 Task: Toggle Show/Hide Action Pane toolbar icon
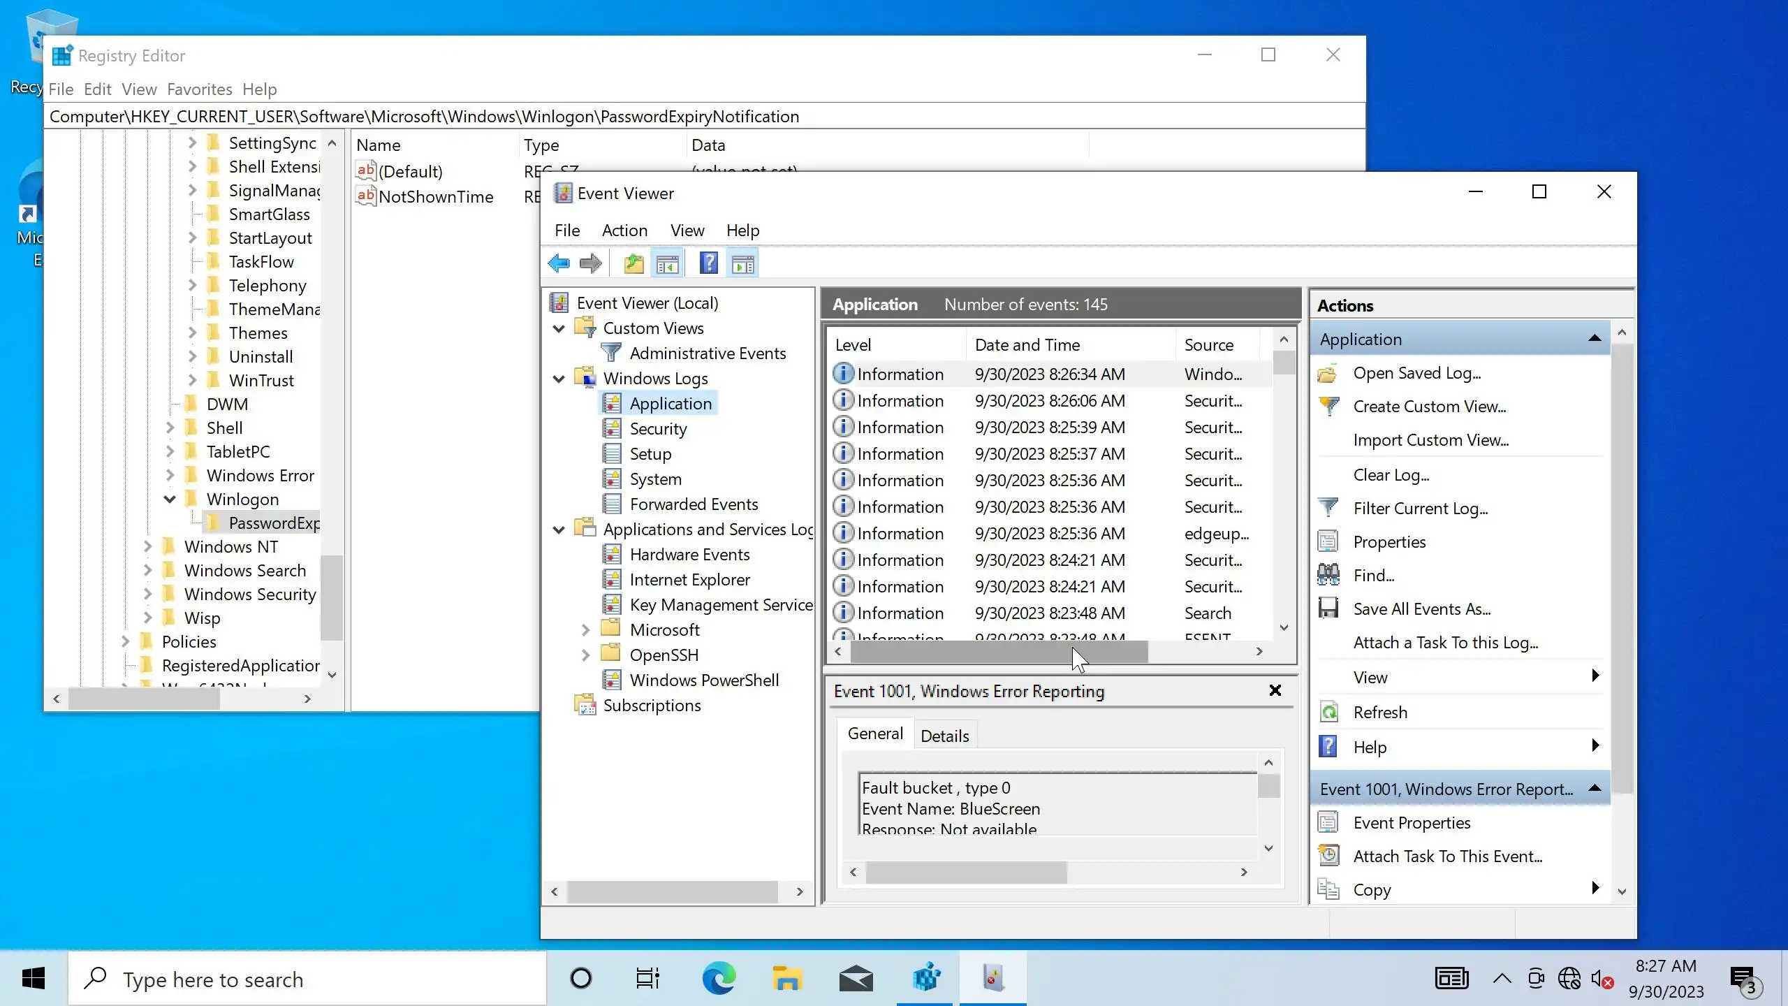tap(742, 263)
